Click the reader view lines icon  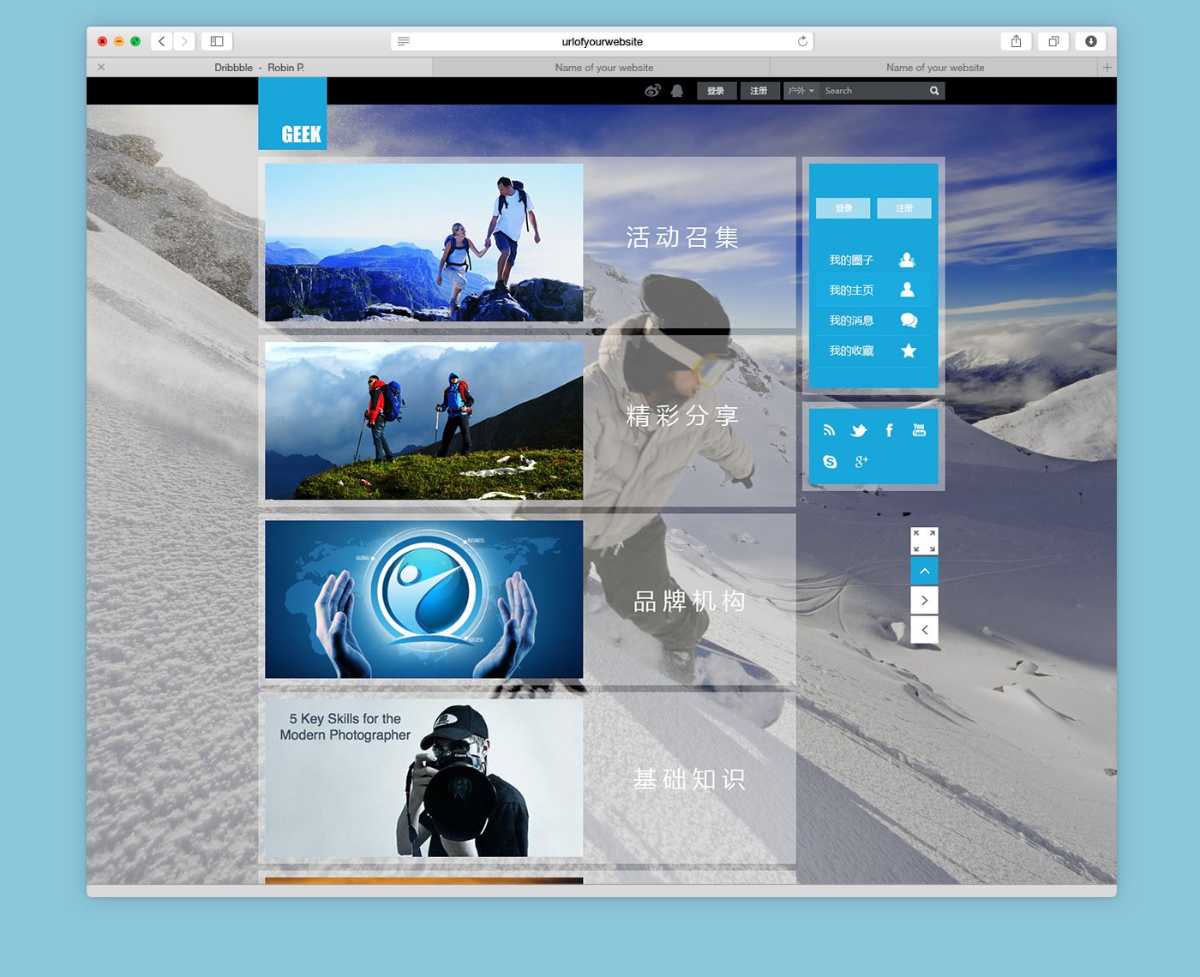coord(404,41)
